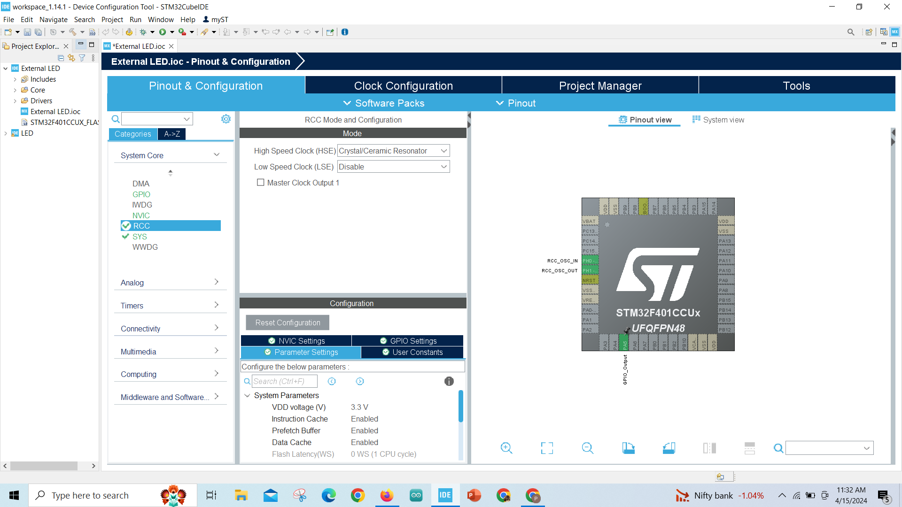Switch to the User Constants tab
Viewport: 902px width, 507px height.
(412, 352)
